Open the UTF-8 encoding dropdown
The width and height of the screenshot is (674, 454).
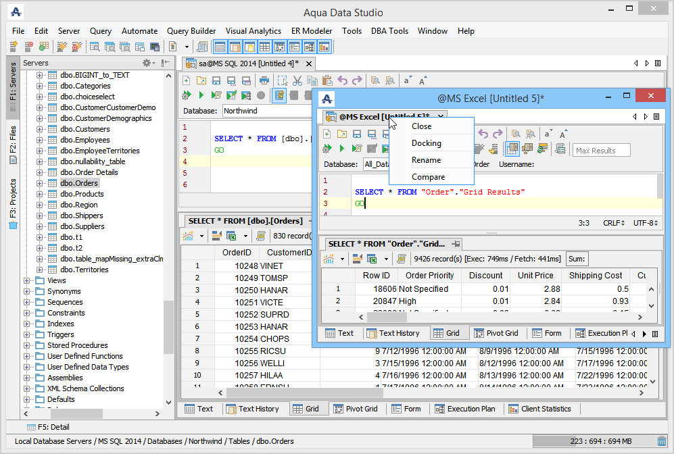(x=646, y=223)
